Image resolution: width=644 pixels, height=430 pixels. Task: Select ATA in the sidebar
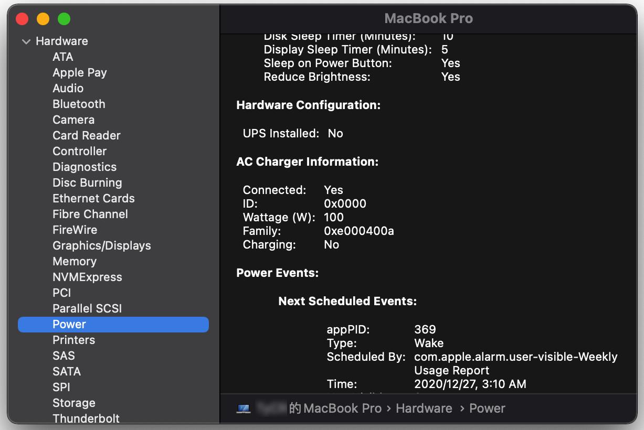point(62,57)
